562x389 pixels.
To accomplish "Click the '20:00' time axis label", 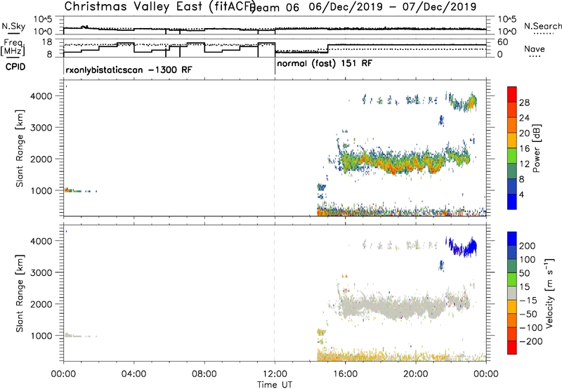I will click(415, 374).
